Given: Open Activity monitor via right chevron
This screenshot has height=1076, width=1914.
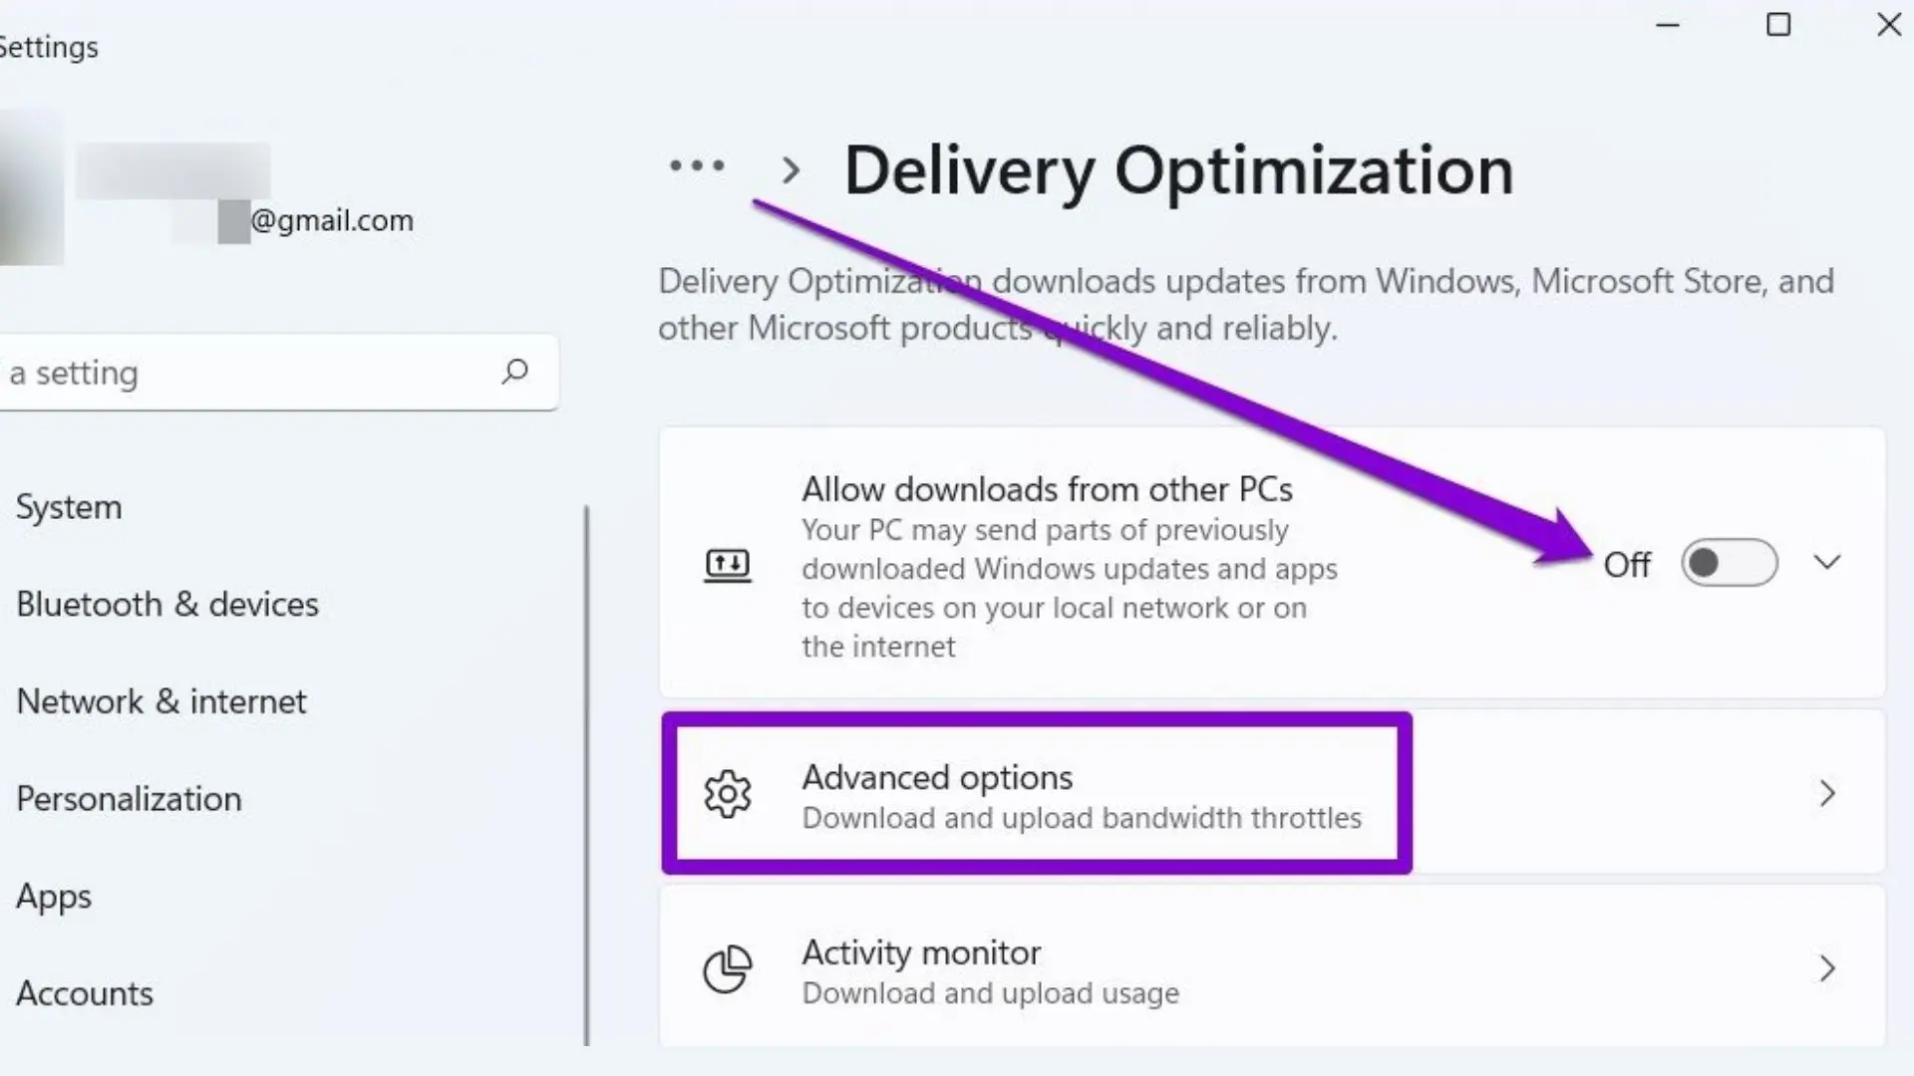Looking at the screenshot, I should click(x=1826, y=969).
